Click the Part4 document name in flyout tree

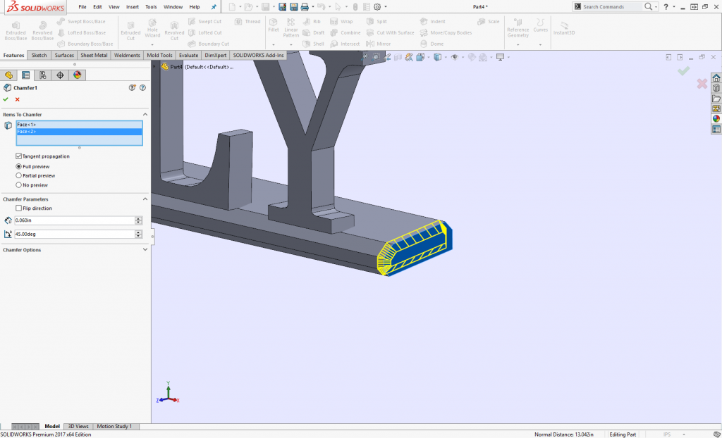(x=176, y=67)
